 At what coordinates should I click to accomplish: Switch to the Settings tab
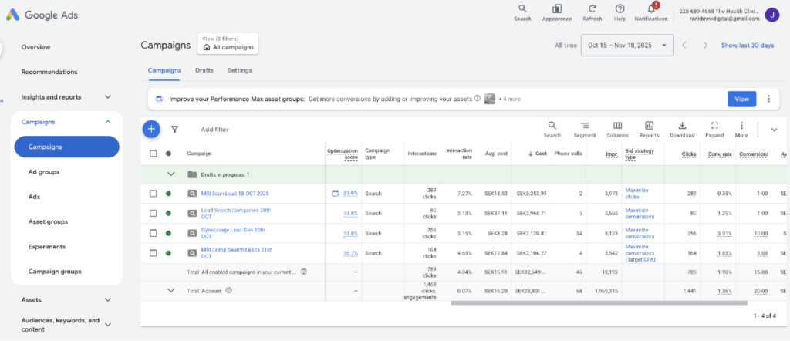[x=240, y=70]
